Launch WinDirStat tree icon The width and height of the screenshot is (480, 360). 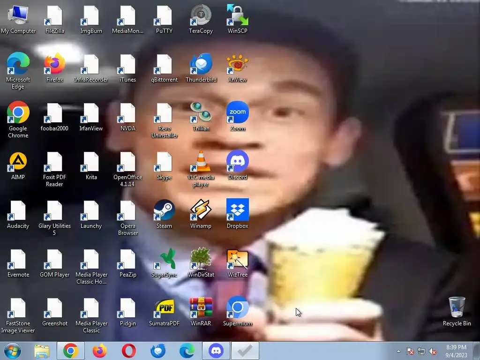pyautogui.click(x=201, y=263)
